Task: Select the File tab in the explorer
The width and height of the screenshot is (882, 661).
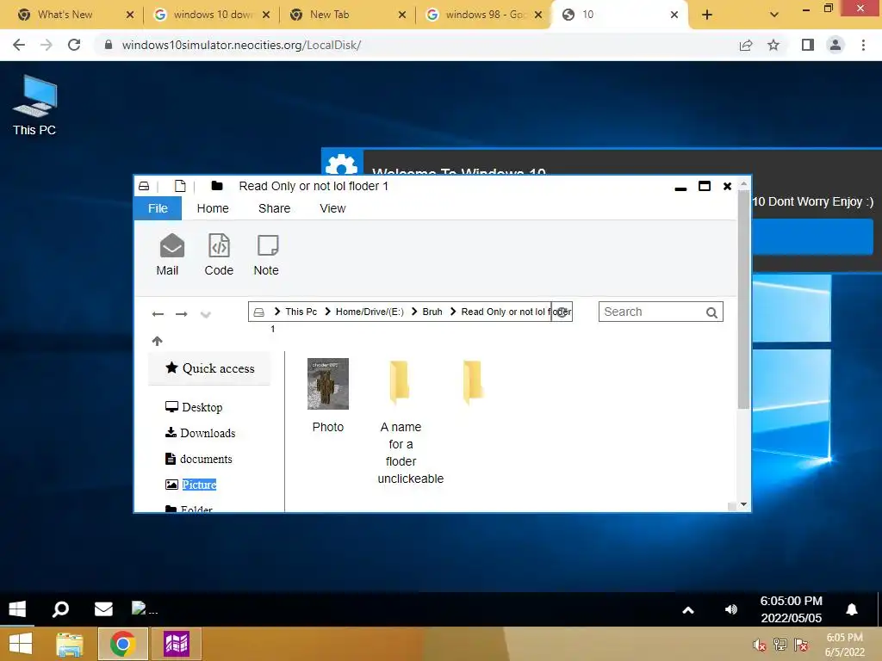Action: [x=158, y=208]
